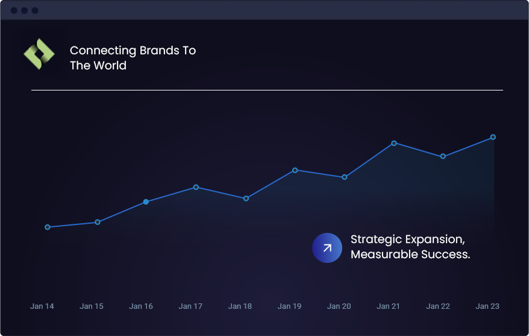
Task: Click the green brand logo icon
Action: [39, 54]
